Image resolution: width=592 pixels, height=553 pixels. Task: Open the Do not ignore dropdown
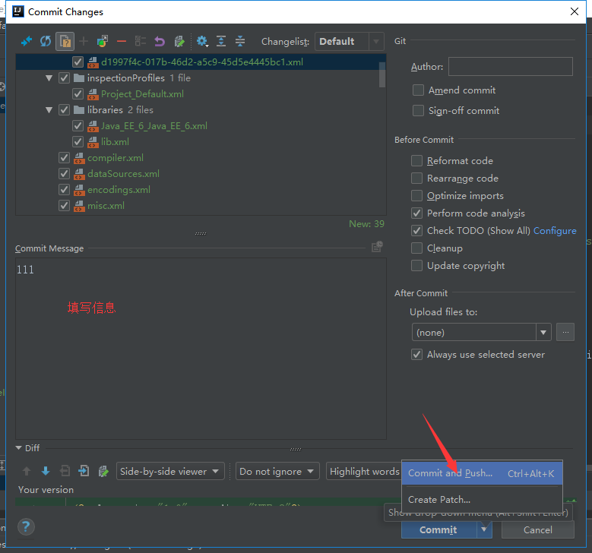[277, 471]
